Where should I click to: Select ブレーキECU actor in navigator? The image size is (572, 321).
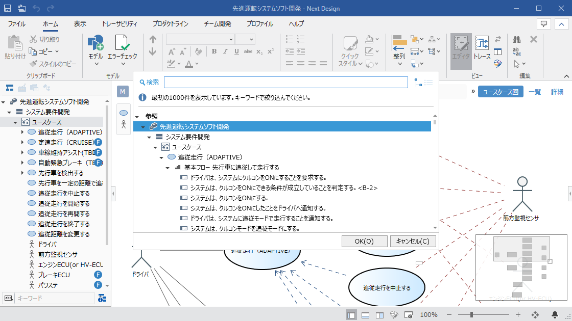click(54, 275)
